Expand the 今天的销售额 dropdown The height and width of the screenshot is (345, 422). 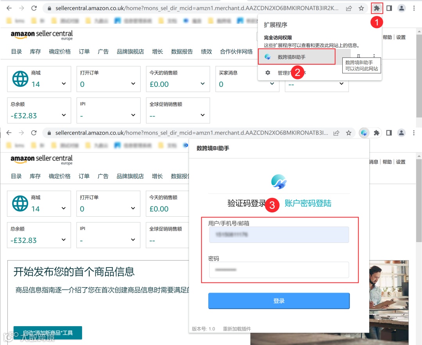tap(202, 84)
